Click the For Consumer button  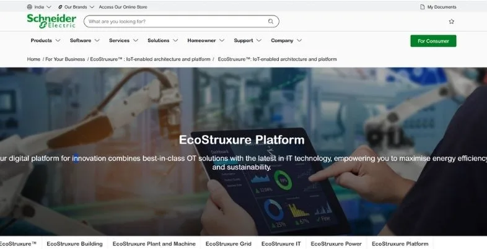click(x=433, y=41)
